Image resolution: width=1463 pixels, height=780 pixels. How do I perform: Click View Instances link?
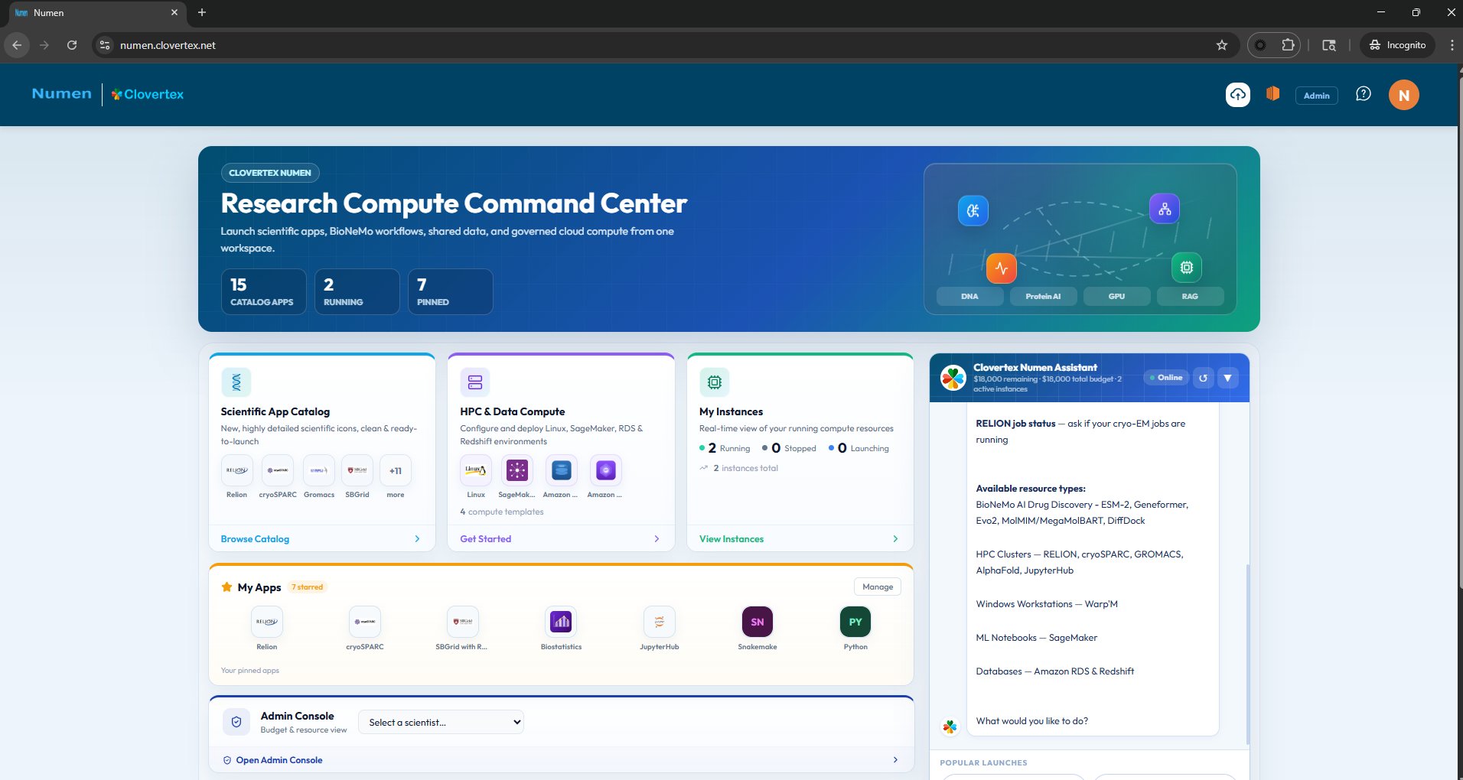(731, 539)
